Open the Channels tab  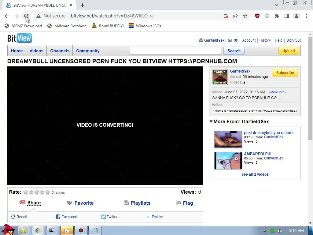click(60, 51)
